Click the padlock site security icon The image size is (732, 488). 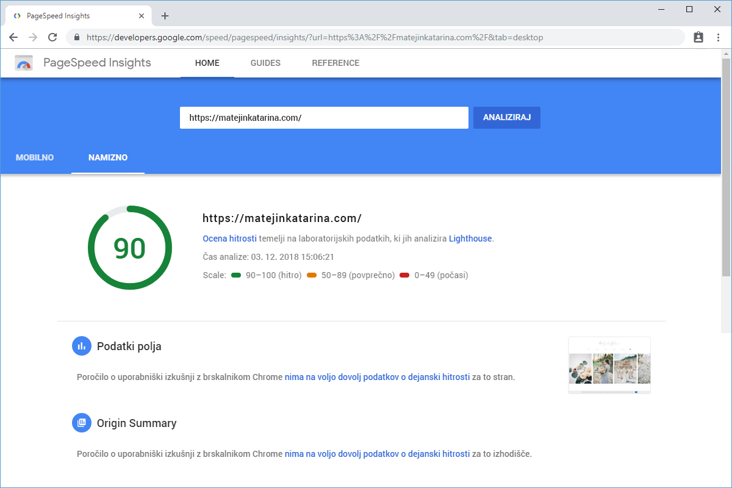[77, 37]
